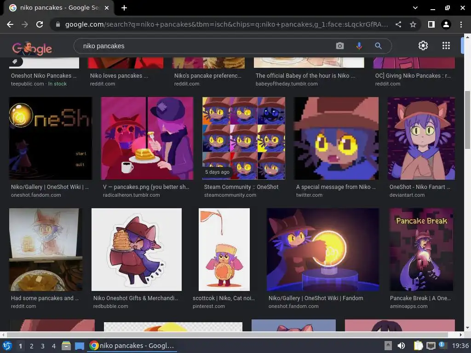The width and height of the screenshot is (471, 353).
Task: Click the forward navigation arrow
Action: (25, 24)
